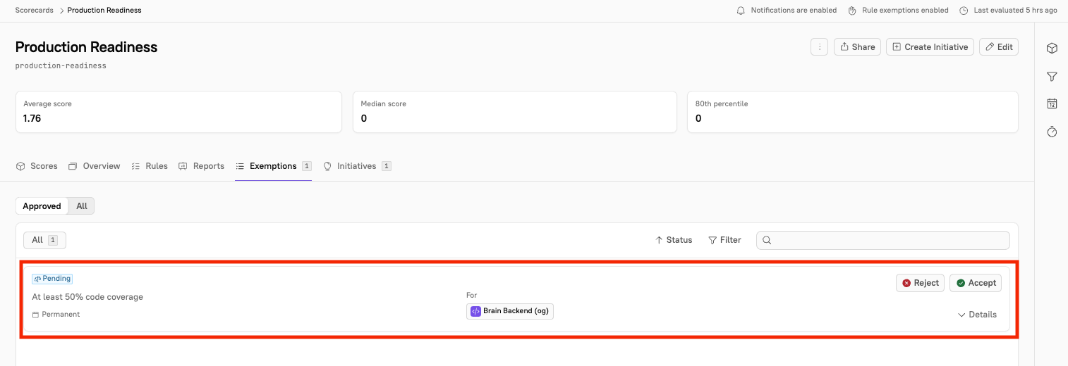Click the calendar icon next to Permanent
This screenshot has height=366, width=1068.
click(36, 315)
